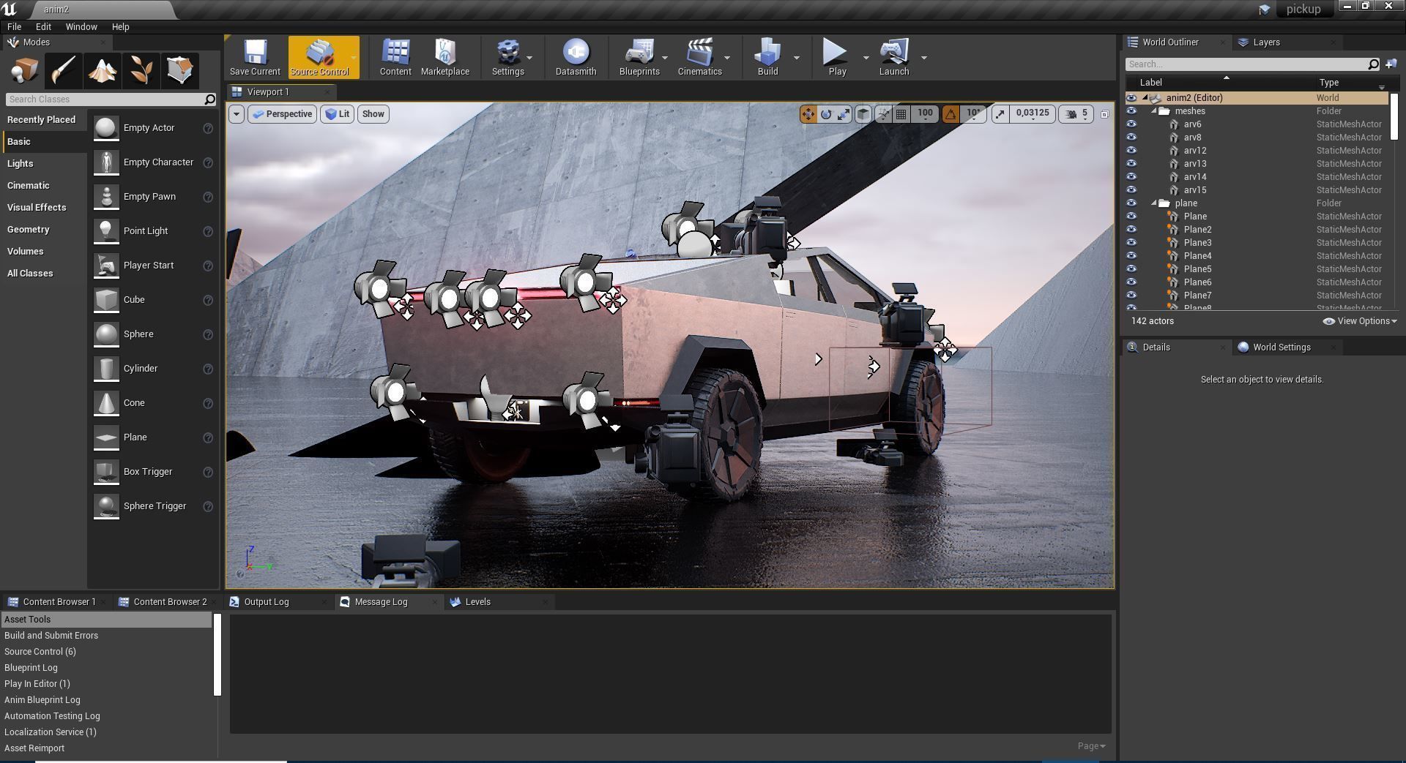This screenshot has height=763, width=1406.
Task: Select translate gizmo tool in viewport
Action: click(808, 114)
